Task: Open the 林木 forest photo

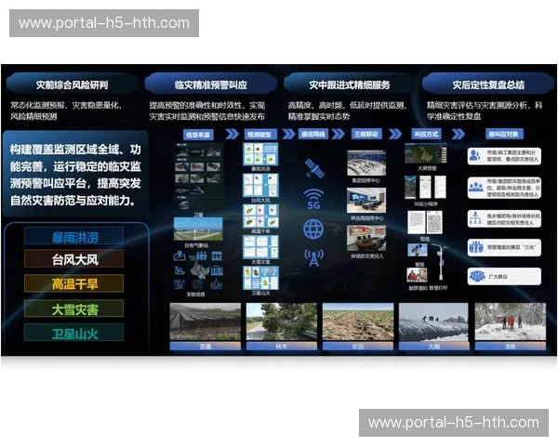Action: [x=282, y=321]
